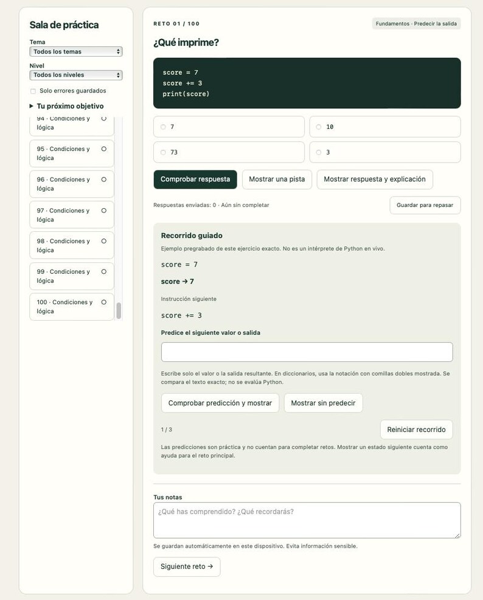
Task: Select answer option 3
Action: [384, 152]
